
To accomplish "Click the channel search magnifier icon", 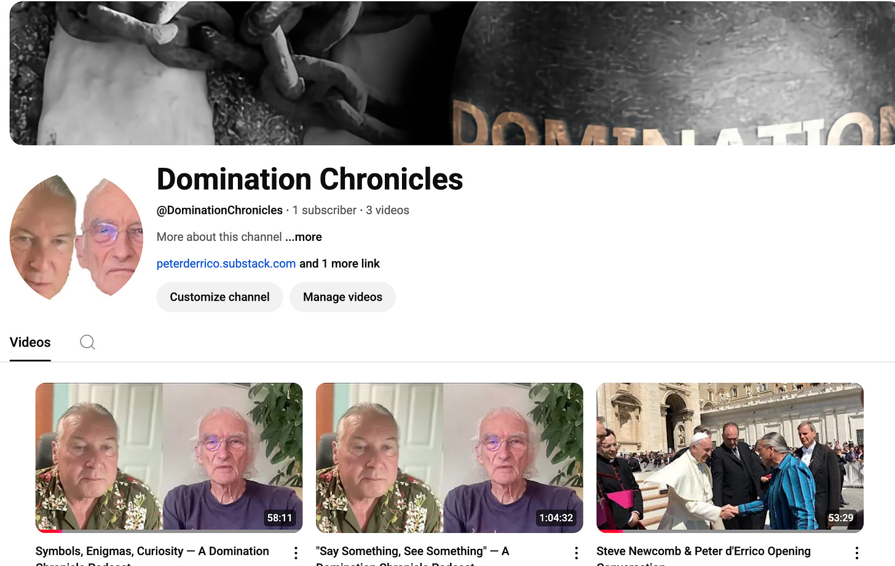I will [87, 342].
